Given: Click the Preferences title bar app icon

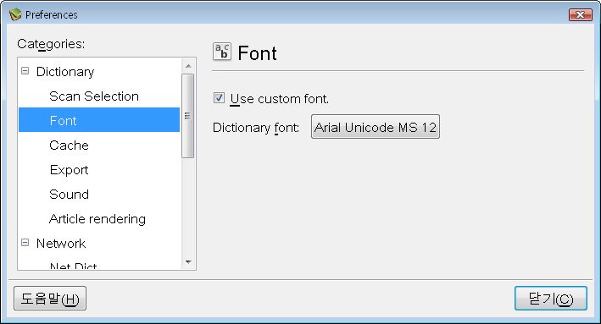Looking at the screenshot, I should click(x=15, y=14).
